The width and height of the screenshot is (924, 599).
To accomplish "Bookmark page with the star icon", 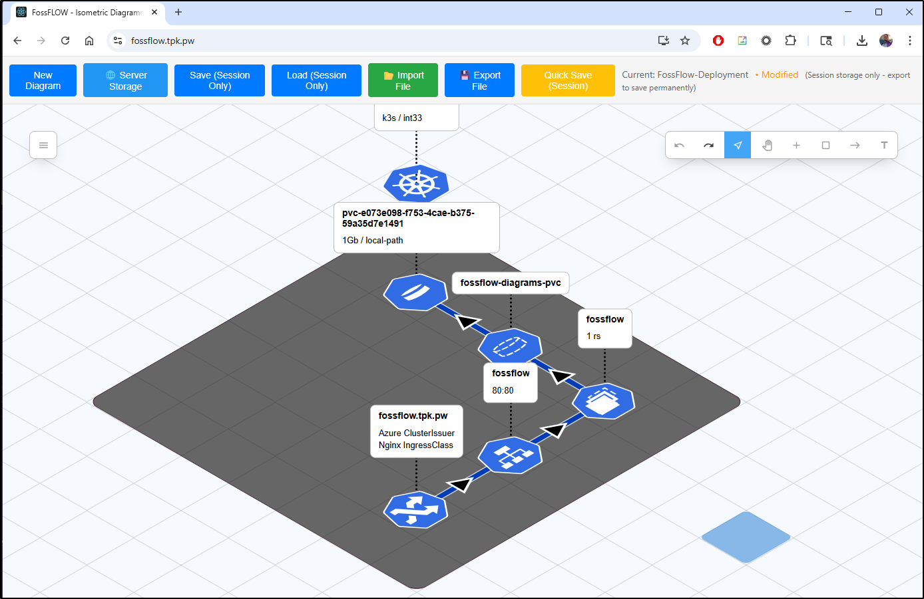I will 685,41.
